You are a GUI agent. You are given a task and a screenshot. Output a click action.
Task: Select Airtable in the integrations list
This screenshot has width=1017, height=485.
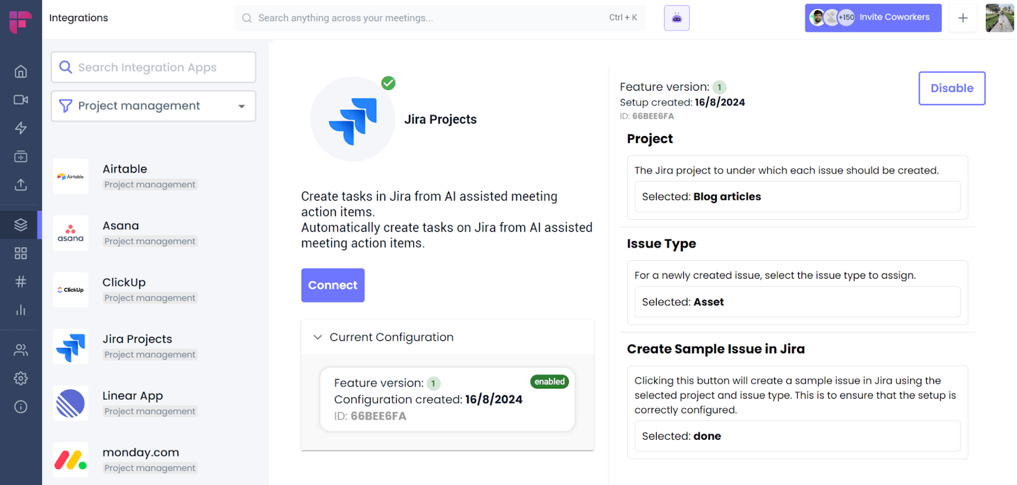(x=153, y=176)
